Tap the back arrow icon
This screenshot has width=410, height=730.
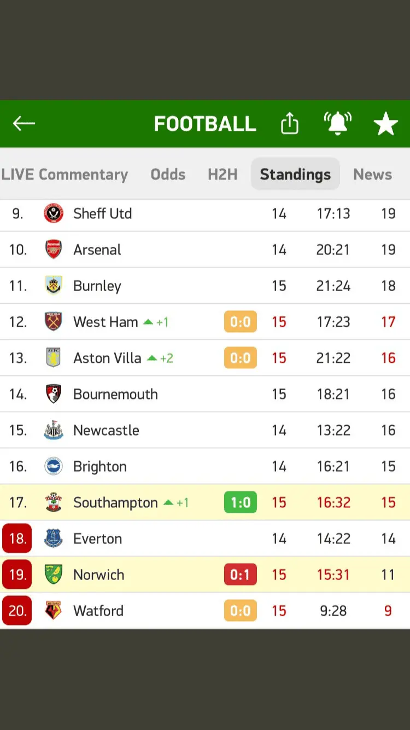point(24,124)
